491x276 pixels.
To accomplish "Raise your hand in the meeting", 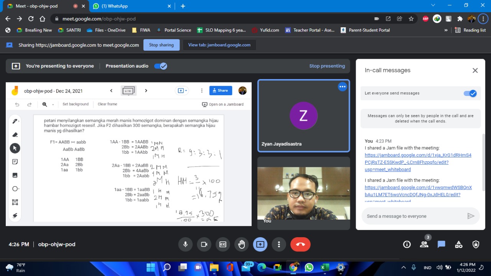I will click(242, 245).
